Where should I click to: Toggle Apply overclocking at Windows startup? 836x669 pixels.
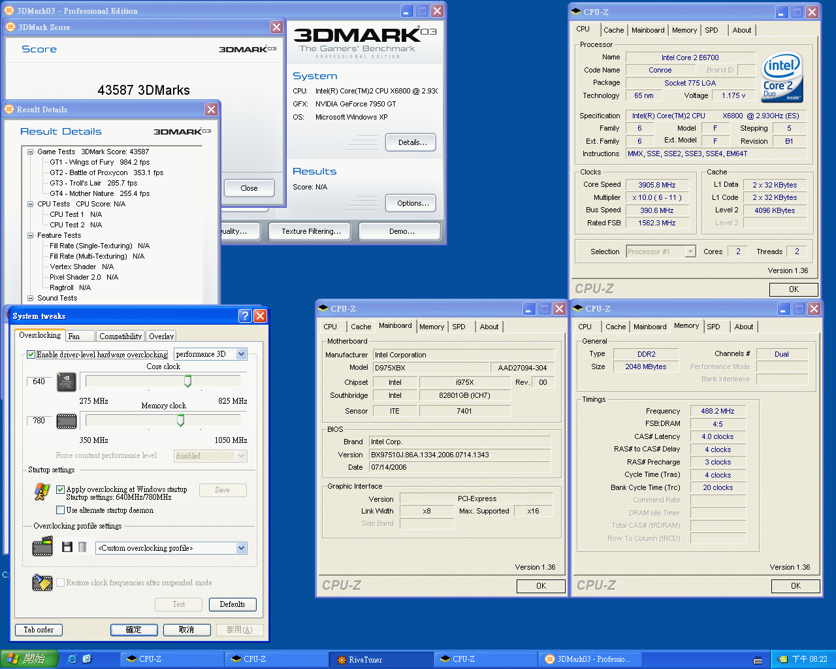60,489
